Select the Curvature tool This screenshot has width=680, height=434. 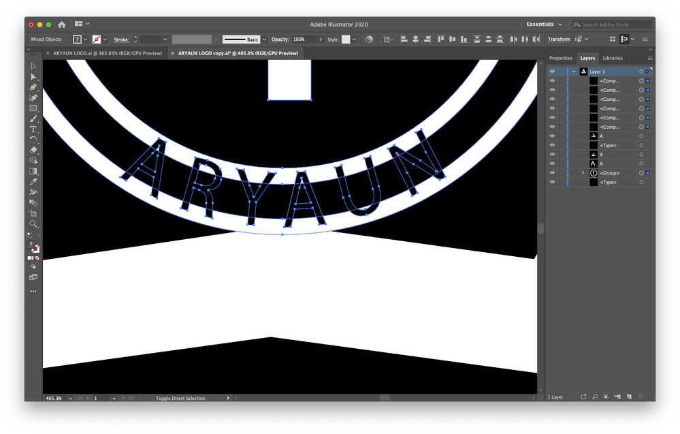click(x=33, y=97)
